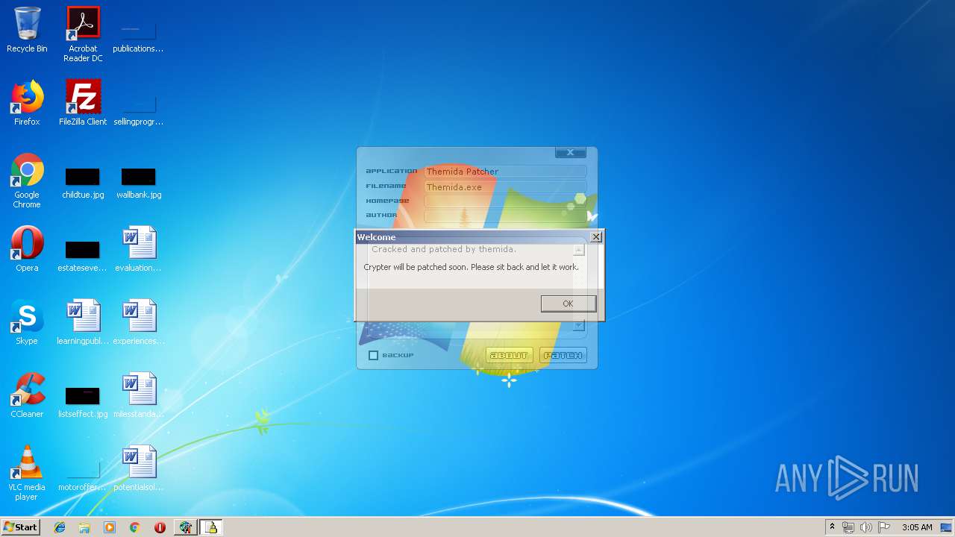Open the Opera desktop shortcut
The height and width of the screenshot is (537, 955).
point(27,250)
